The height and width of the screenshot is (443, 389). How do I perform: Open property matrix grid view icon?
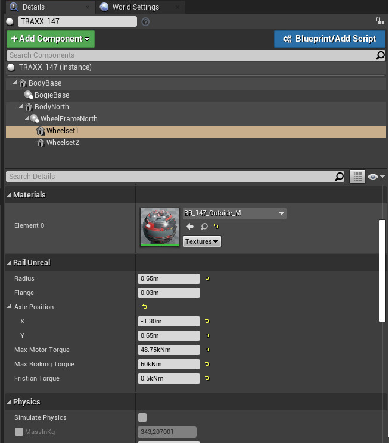pos(357,177)
